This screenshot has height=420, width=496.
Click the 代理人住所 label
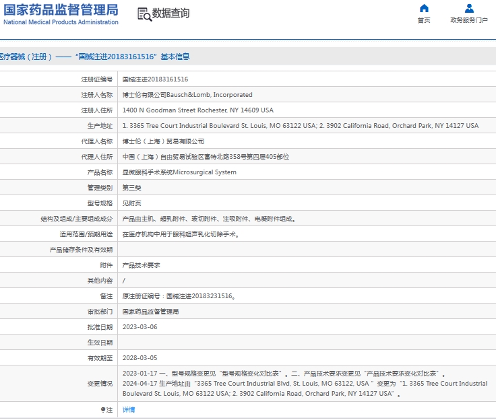click(97, 157)
